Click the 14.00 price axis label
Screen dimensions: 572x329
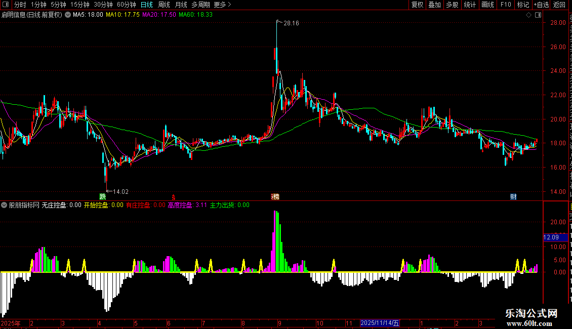[558, 191]
